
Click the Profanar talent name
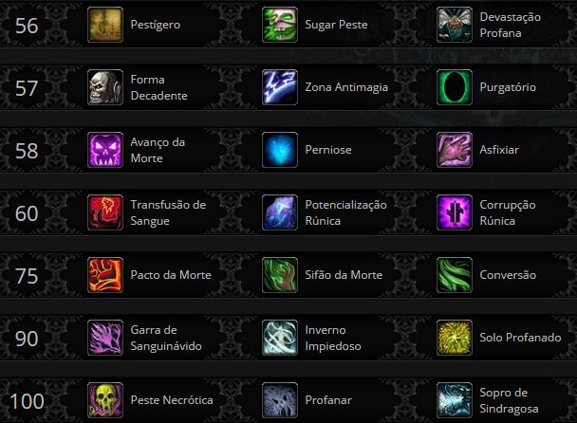click(x=328, y=400)
